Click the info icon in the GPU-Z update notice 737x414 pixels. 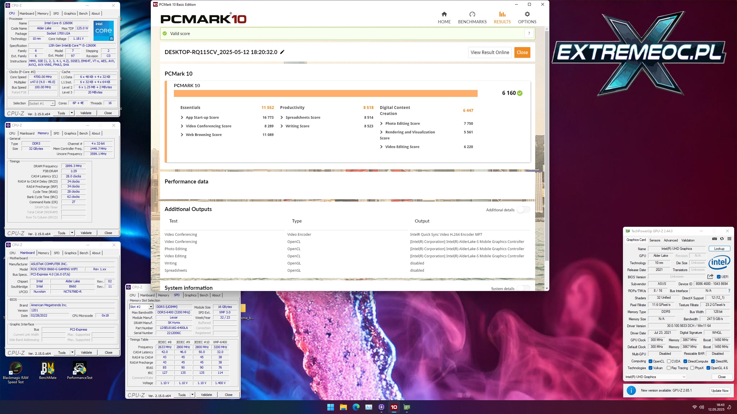(x=631, y=390)
